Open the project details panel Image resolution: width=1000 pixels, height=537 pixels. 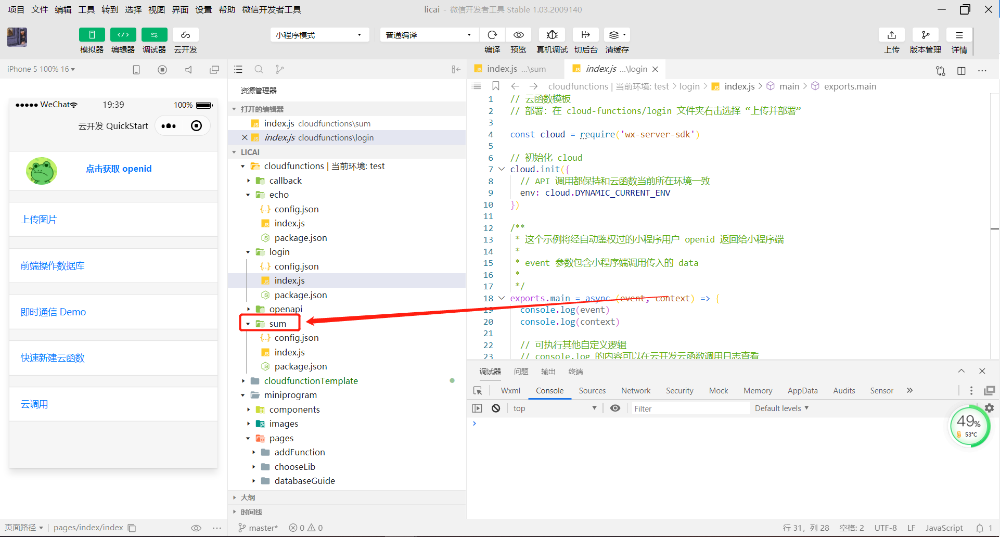pos(959,35)
